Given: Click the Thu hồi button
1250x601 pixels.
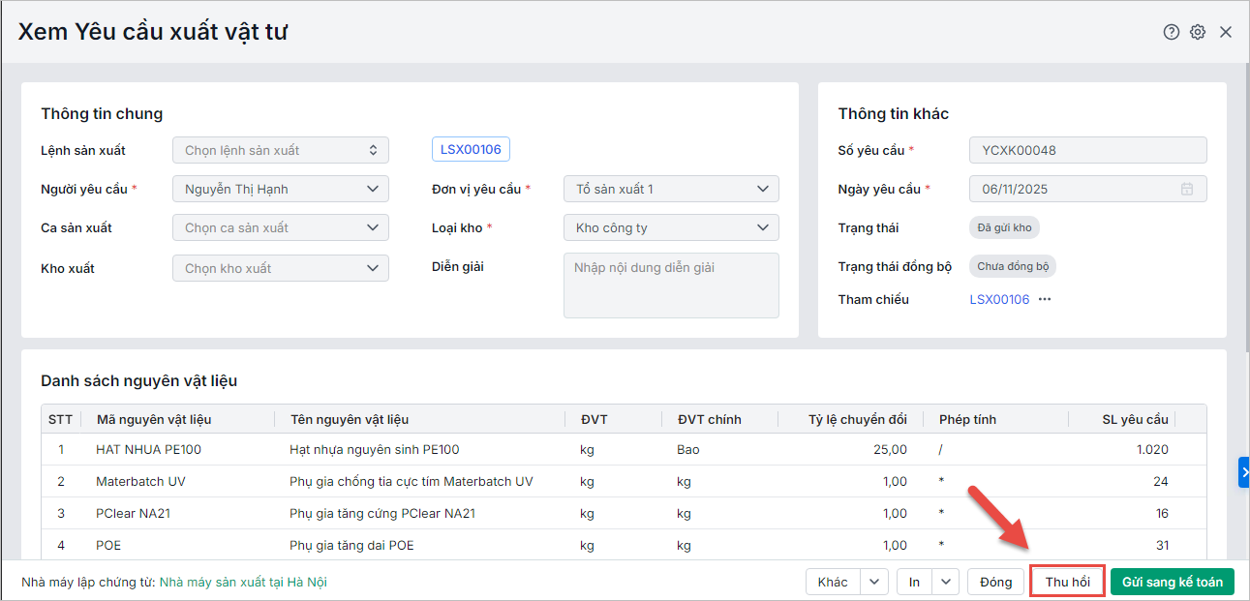Looking at the screenshot, I should [x=1067, y=582].
